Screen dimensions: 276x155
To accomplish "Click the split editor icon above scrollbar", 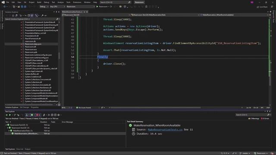I will tap(270, 15).
